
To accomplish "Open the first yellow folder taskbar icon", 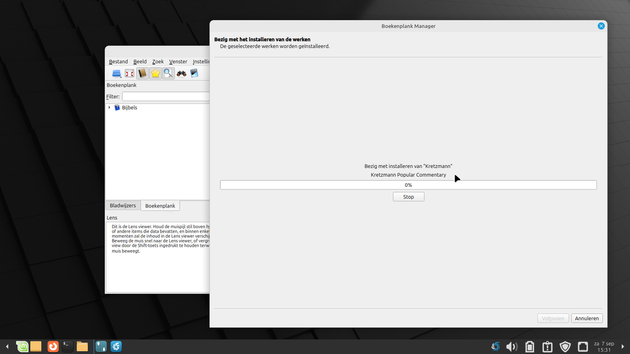I will [x=36, y=347].
